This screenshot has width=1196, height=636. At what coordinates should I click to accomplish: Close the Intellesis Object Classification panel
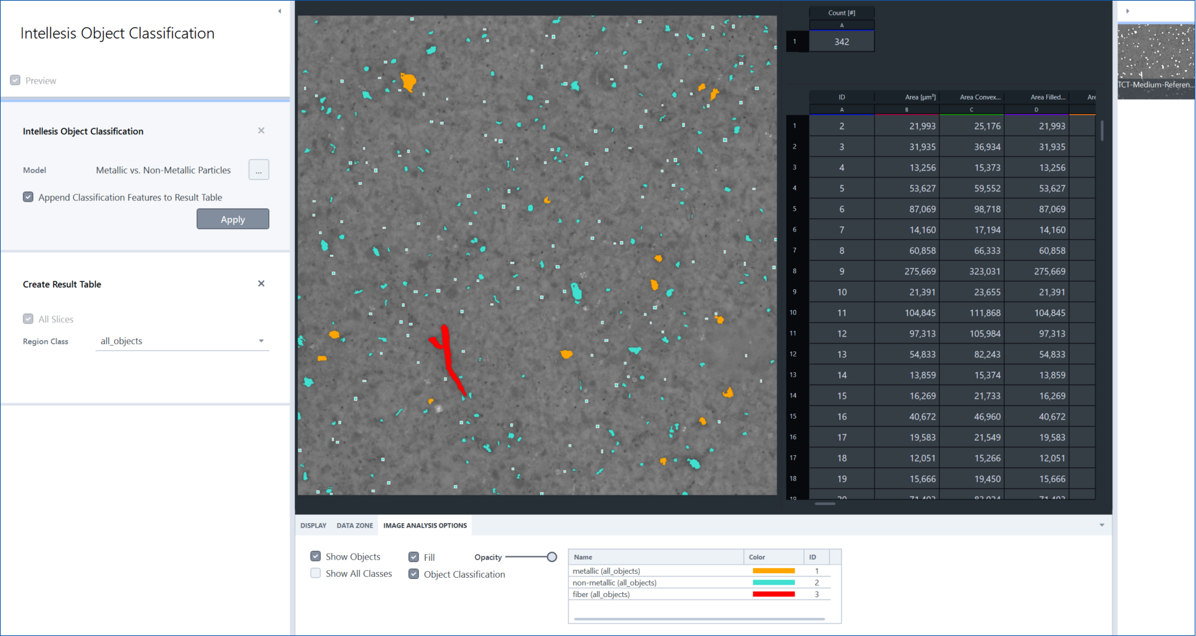click(261, 130)
